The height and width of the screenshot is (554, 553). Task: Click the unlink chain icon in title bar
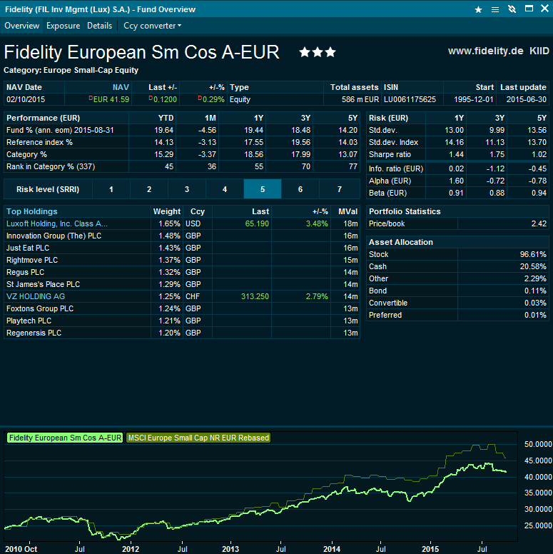[512, 9]
